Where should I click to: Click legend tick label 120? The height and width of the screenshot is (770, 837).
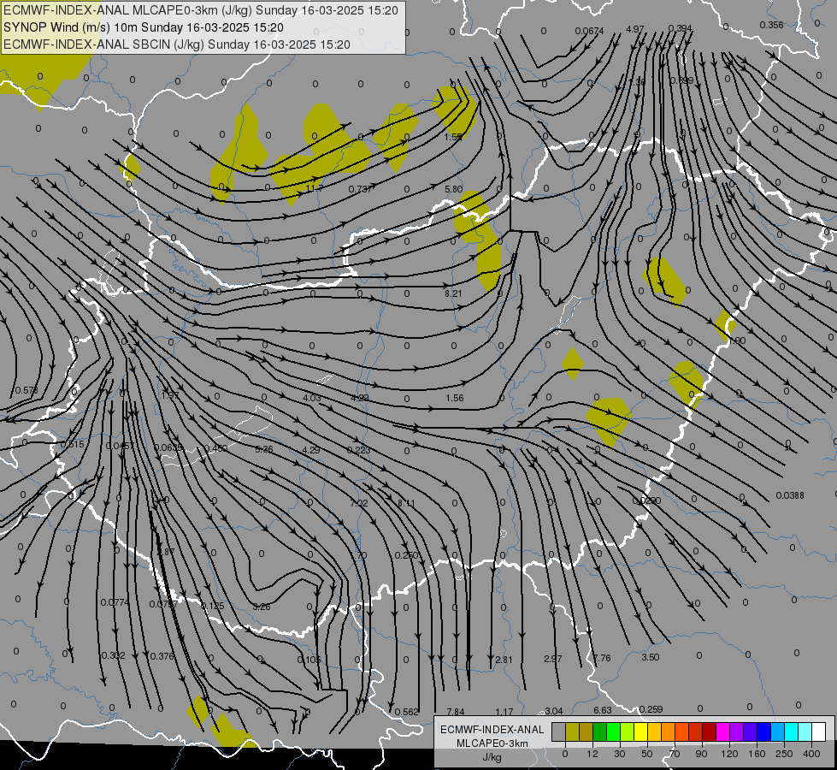729,754
